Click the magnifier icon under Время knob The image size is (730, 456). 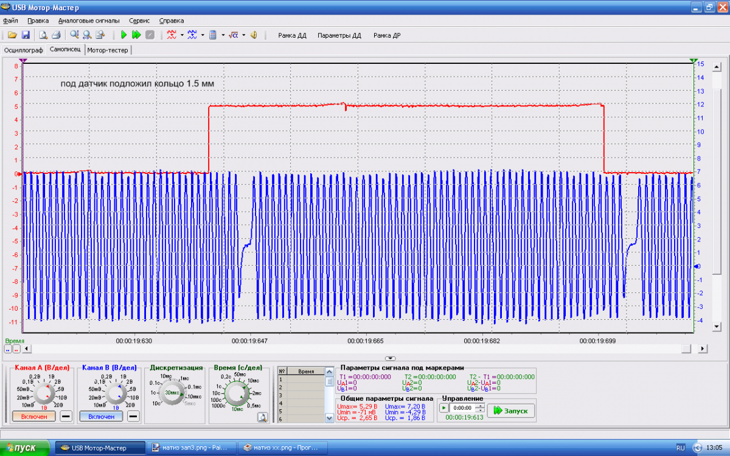(x=262, y=417)
